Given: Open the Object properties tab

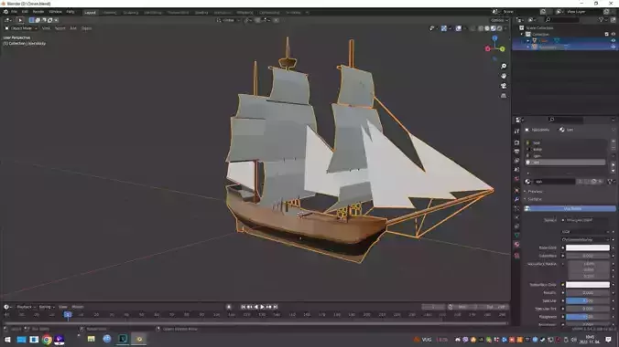Looking at the screenshot, I should point(516,191).
